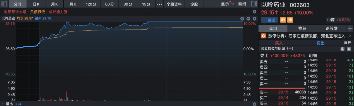Select the 买一 bid row 48038
The image size is (354, 106).
pyautogui.click(x=283, y=92)
